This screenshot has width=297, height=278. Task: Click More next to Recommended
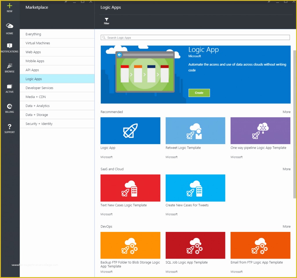(x=286, y=112)
